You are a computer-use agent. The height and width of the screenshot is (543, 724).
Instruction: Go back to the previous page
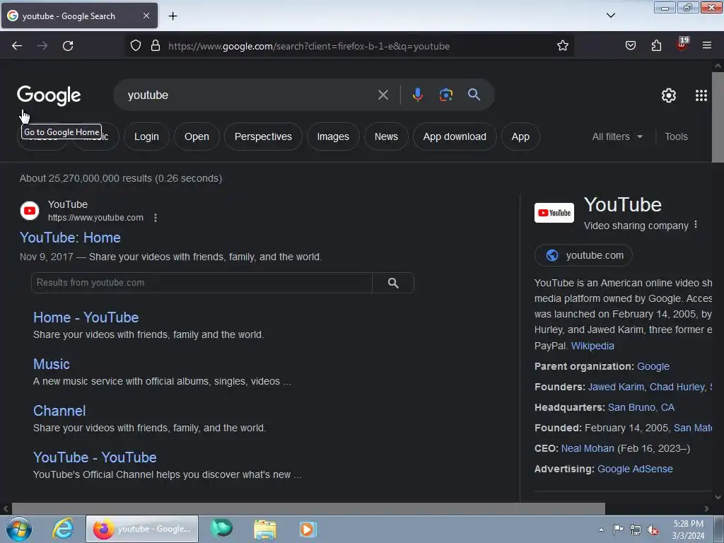tap(17, 46)
